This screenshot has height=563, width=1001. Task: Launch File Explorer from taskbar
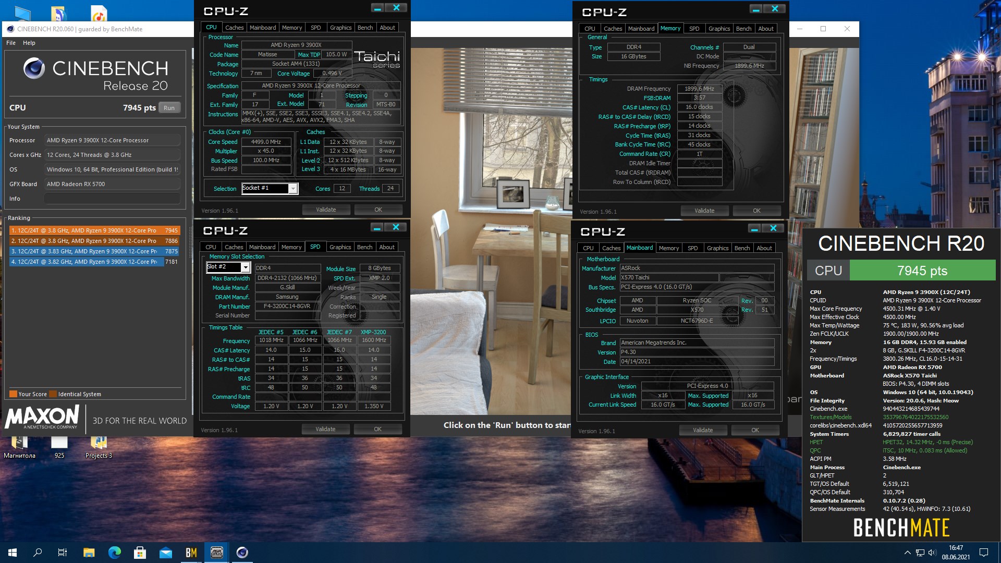pyautogui.click(x=89, y=553)
